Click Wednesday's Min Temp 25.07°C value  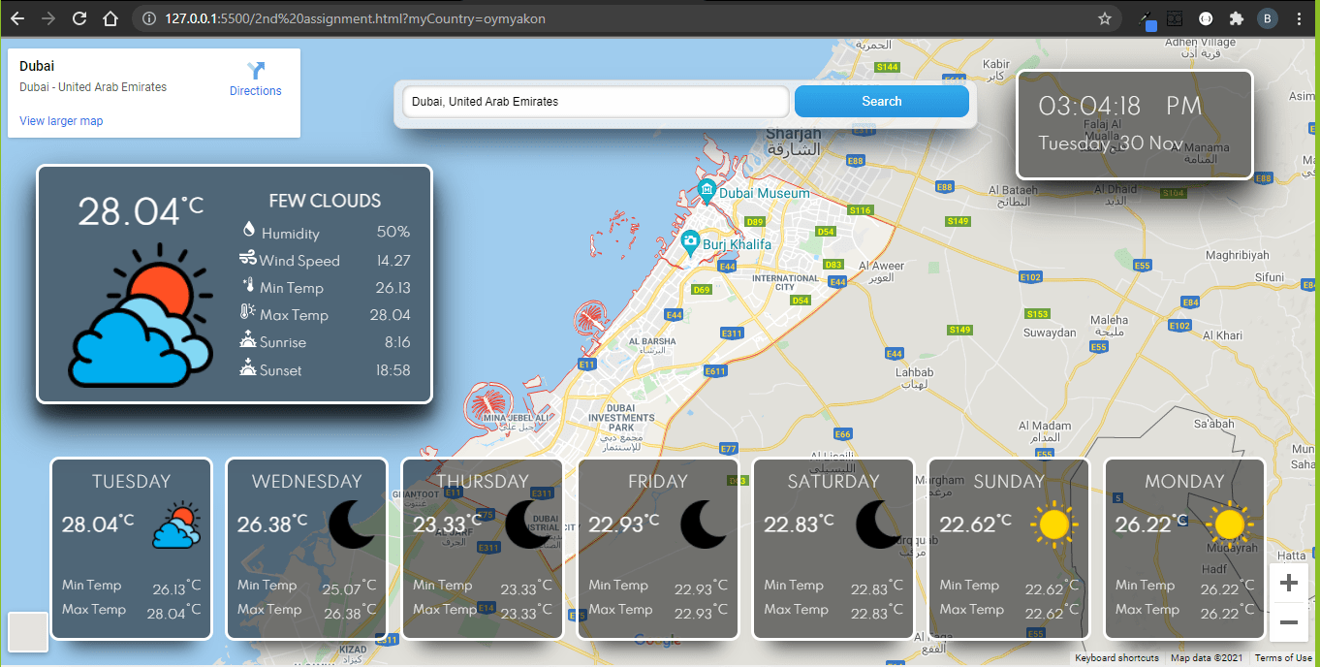coord(349,588)
